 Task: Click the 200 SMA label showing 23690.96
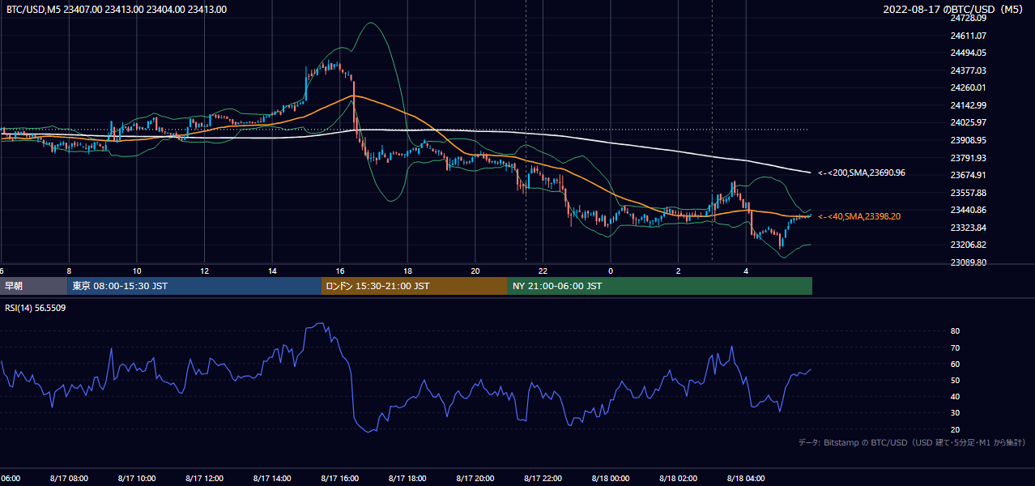pos(862,173)
